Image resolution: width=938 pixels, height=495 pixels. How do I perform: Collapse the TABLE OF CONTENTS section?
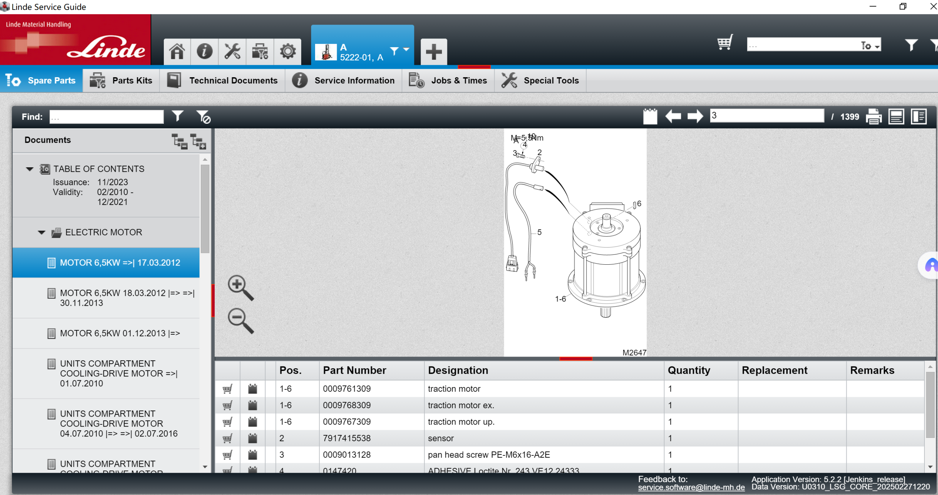pyautogui.click(x=29, y=169)
